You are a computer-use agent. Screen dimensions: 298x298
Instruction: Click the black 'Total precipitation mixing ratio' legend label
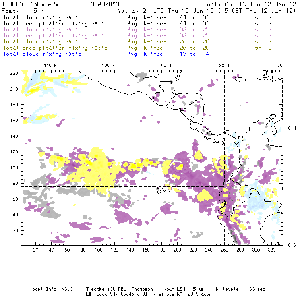55,24
